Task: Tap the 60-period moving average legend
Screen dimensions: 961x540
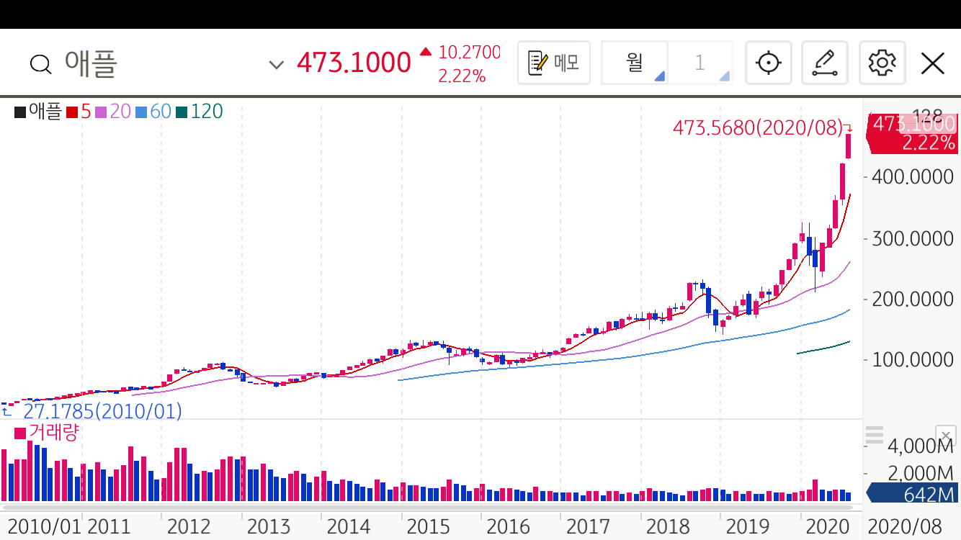Action: pos(153,112)
